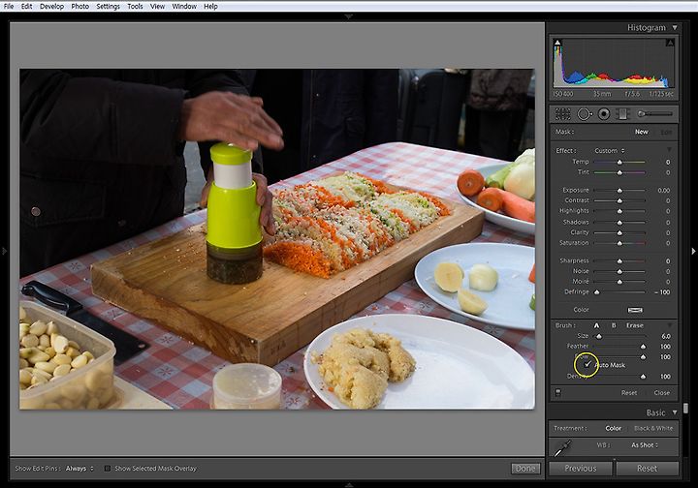Click the brush Size value 6.0 field
This screenshot has height=488, width=698.
coord(666,336)
